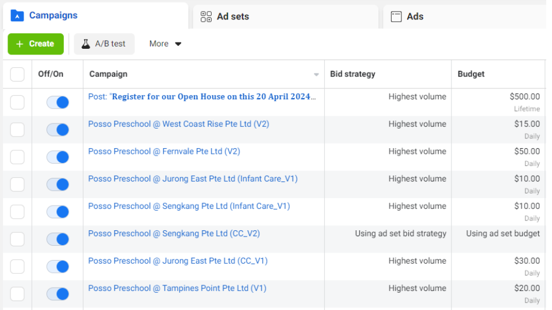
Task: Click the $30.00 daily budget cell
Action: [x=527, y=261]
